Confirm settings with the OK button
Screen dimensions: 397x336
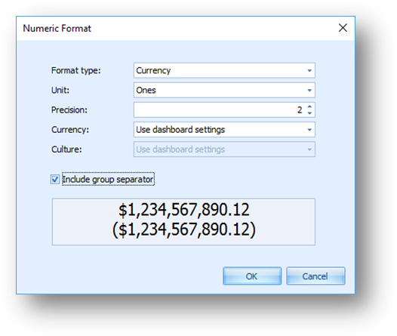point(252,276)
